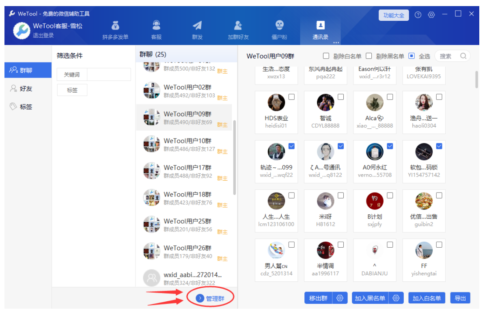Click the HDS表业 watch avatar

coord(276,103)
